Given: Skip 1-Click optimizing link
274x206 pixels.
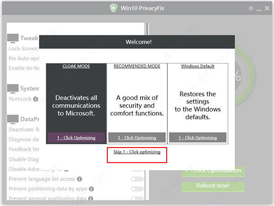Looking at the screenshot, I should point(137,152).
